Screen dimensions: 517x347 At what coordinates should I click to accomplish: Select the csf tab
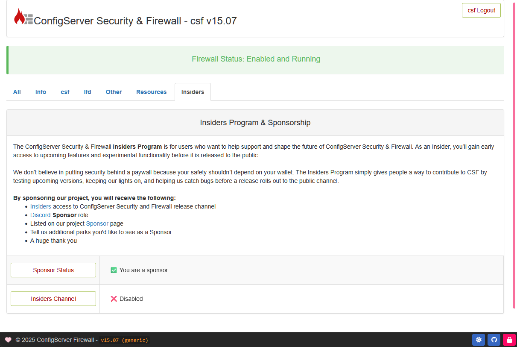click(65, 92)
